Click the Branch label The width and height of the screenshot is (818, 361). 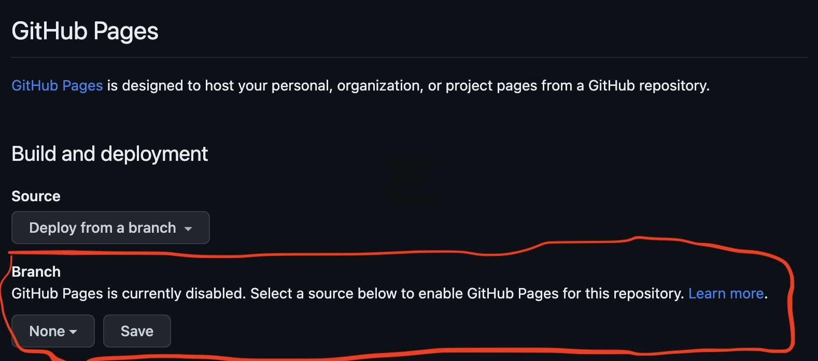(x=36, y=272)
